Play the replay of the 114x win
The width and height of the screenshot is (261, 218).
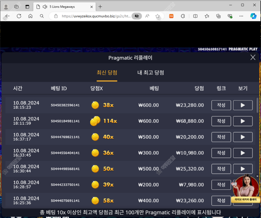pyautogui.click(x=243, y=121)
